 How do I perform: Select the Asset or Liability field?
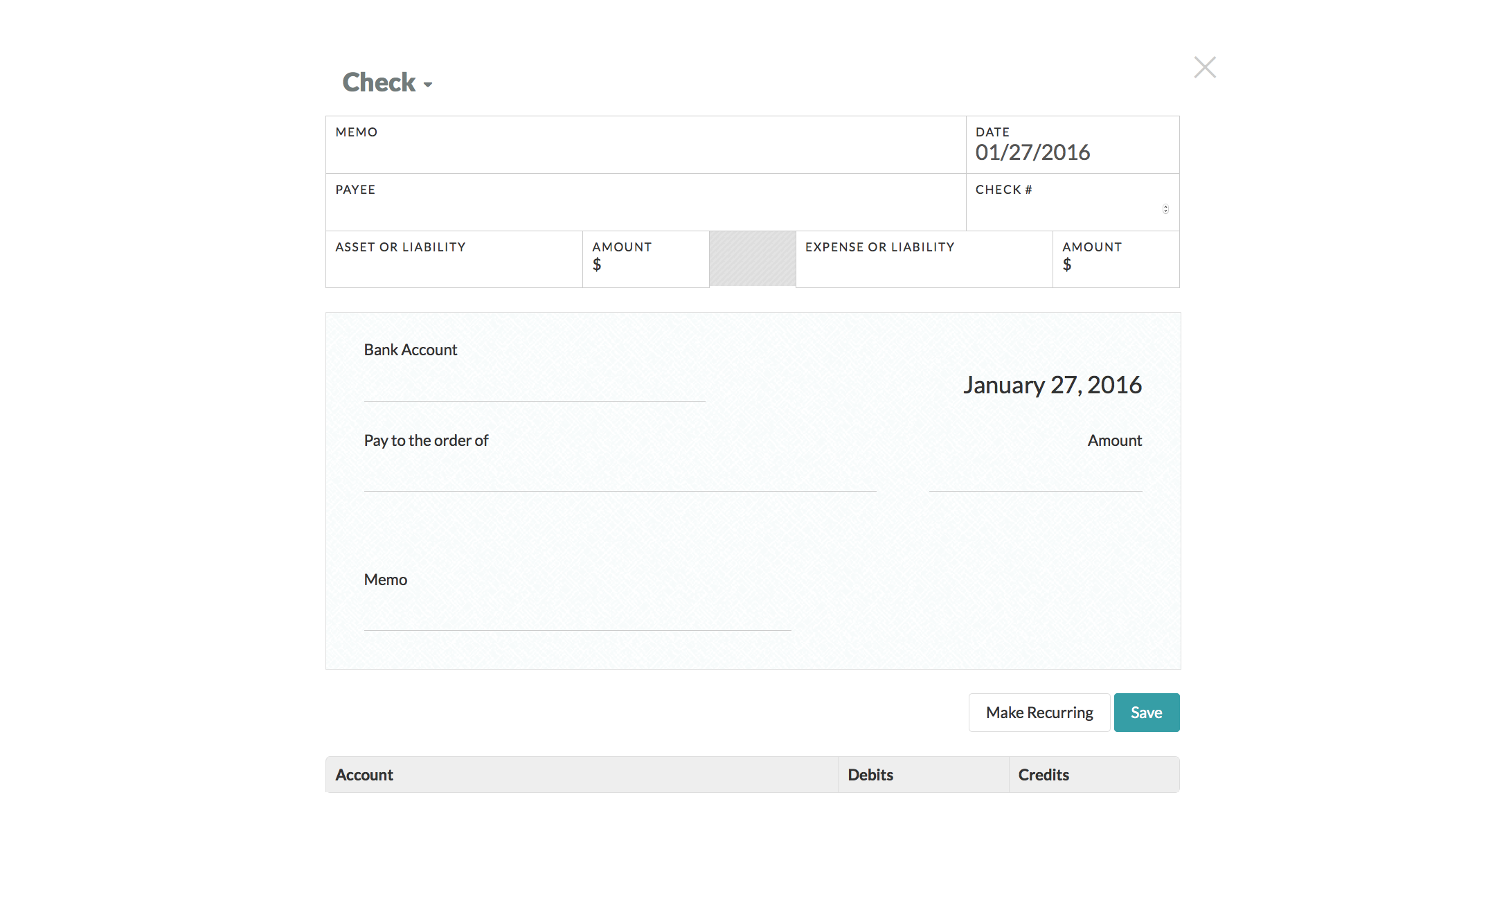(454, 266)
